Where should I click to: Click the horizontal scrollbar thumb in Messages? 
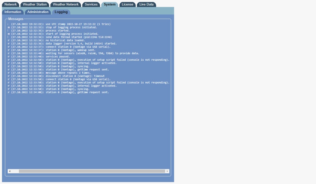[x=91, y=171]
